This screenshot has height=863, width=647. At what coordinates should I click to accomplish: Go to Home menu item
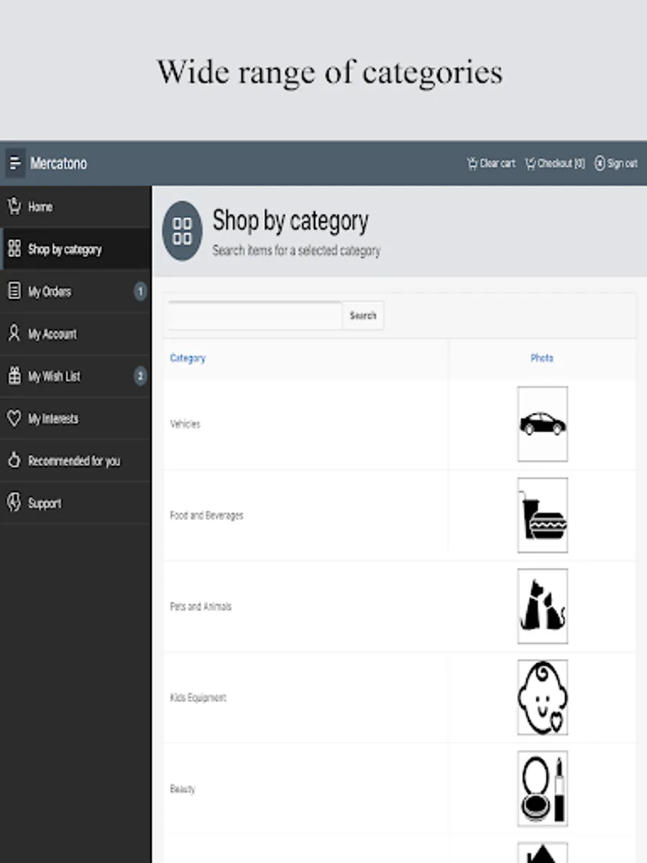pyautogui.click(x=75, y=206)
